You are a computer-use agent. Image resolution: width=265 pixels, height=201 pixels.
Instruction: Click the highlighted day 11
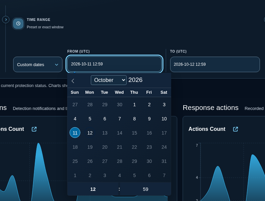[75, 133]
